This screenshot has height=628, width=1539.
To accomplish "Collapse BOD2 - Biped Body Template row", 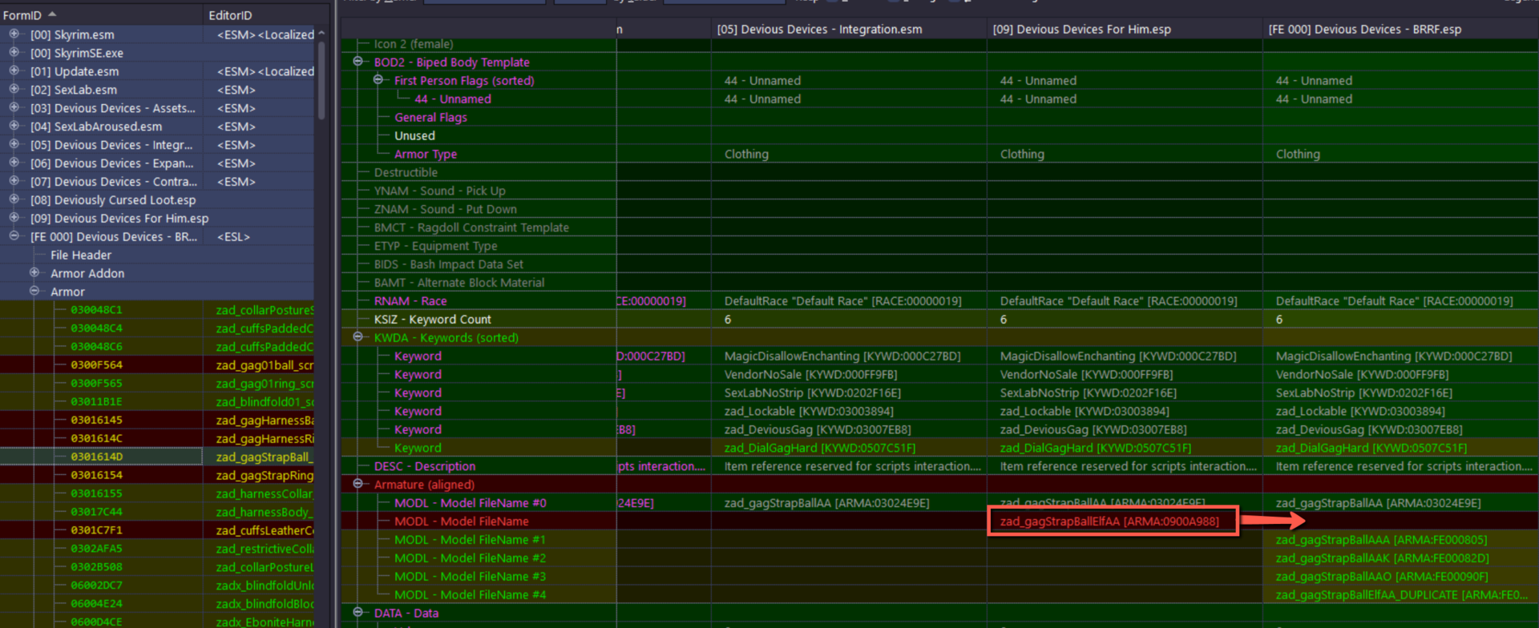I will 357,62.
